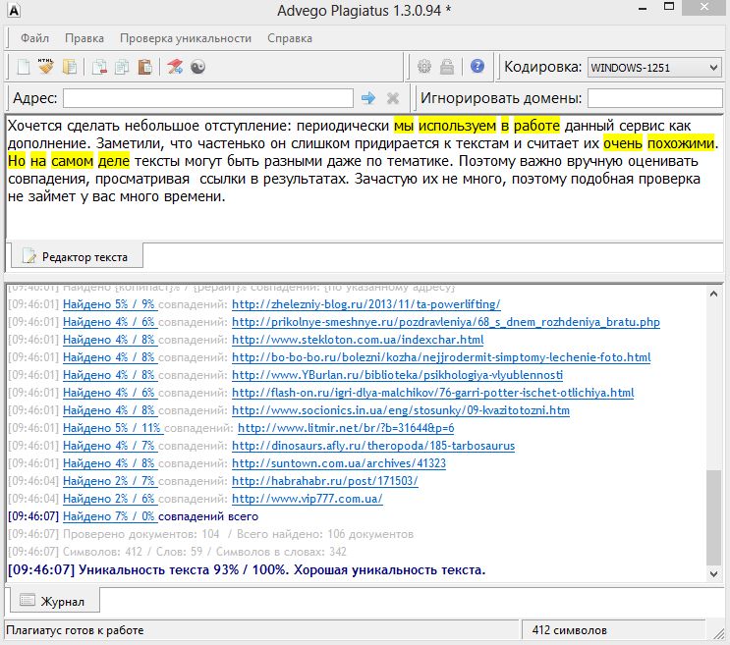This screenshot has width=730, height=645.
Task: Click the blue help question mark icon
Action: tap(477, 67)
